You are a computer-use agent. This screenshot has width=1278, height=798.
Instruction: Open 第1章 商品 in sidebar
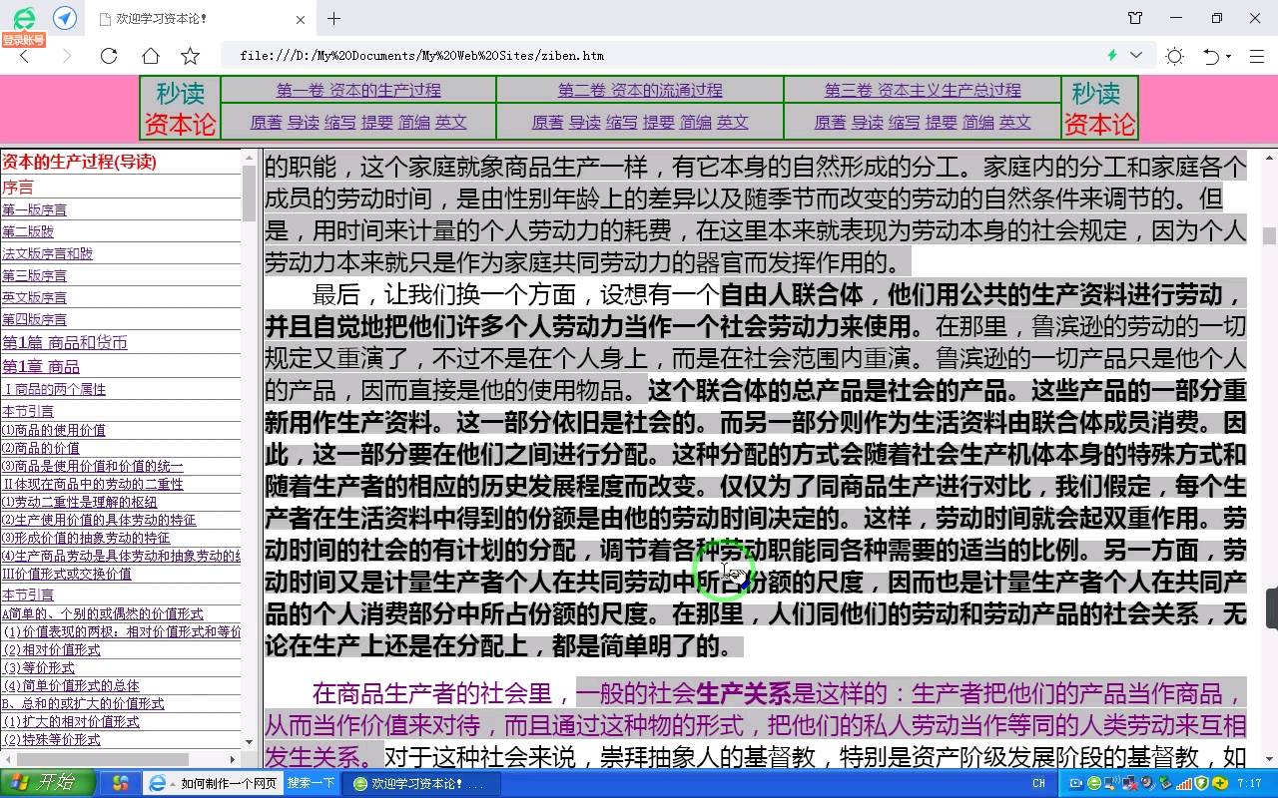click(41, 366)
